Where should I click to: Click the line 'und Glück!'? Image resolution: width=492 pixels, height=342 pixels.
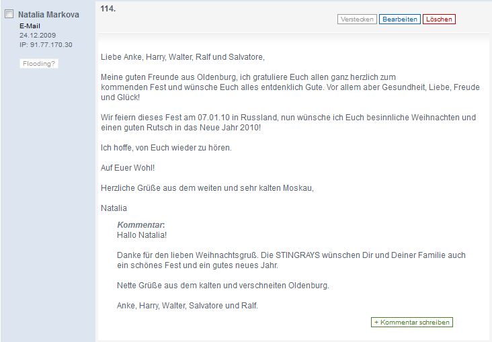click(x=120, y=97)
